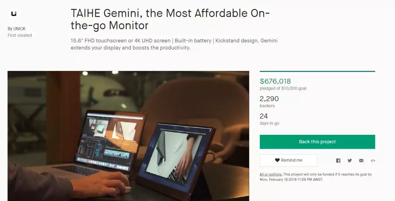Viewport: 395px width, 201px height.
Task: Click the TAIHE Gemini project title
Action: [170, 19]
